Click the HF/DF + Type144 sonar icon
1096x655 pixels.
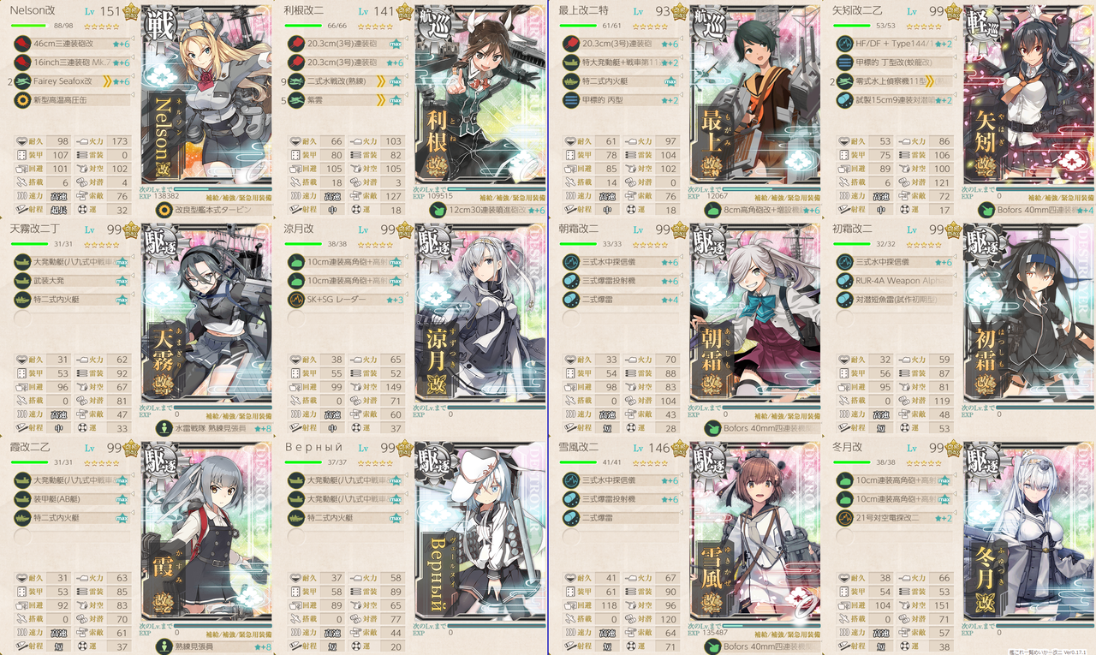(843, 44)
